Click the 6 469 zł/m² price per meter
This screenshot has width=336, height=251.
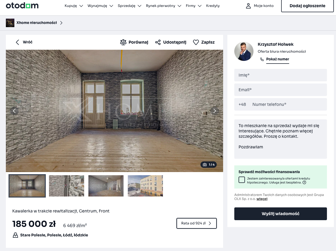click(x=75, y=225)
